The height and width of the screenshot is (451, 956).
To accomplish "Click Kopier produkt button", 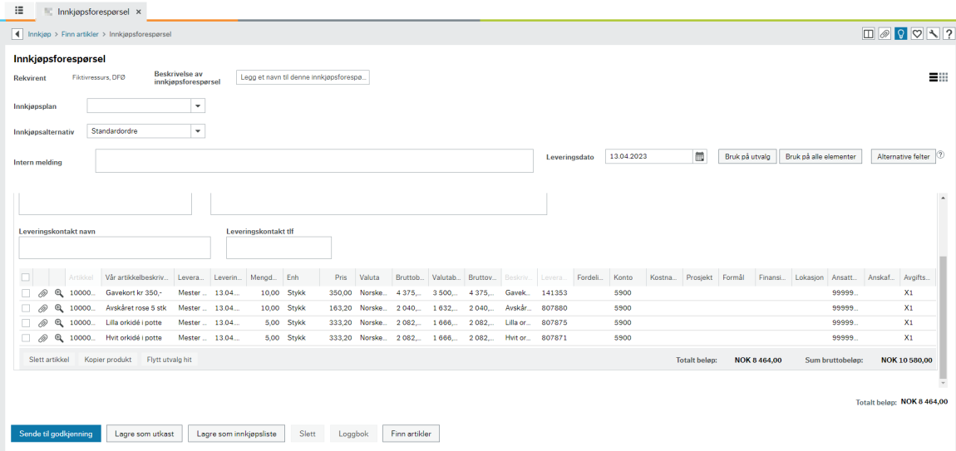I will coord(108,360).
